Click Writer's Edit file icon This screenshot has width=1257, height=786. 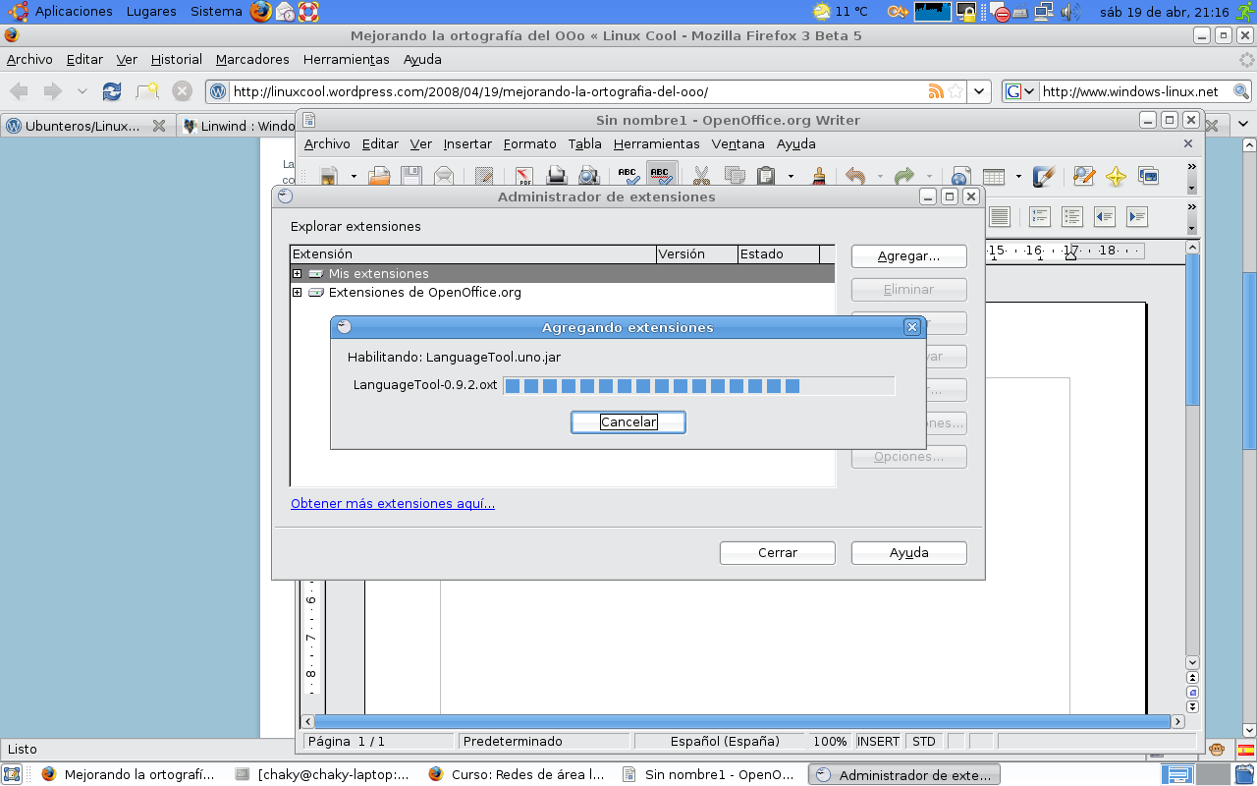point(484,177)
